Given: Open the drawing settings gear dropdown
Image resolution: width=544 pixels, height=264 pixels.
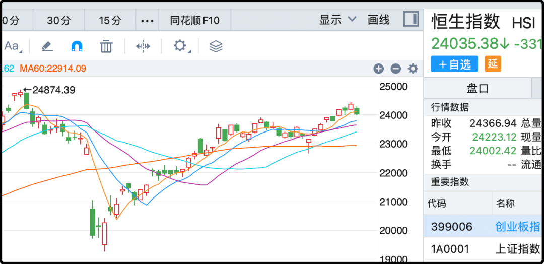Looking at the screenshot, I should point(180,46).
